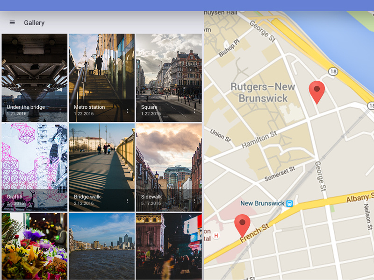Open options for the Sidewalk photo
The image size is (374, 280).
[194, 201]
